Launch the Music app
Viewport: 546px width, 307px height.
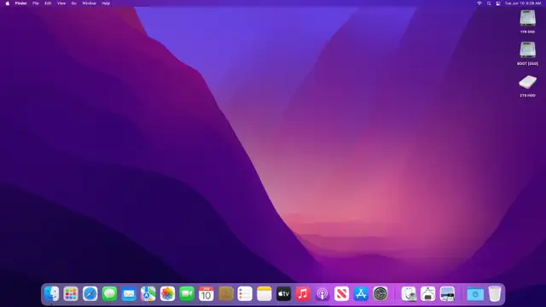(303, 293)
